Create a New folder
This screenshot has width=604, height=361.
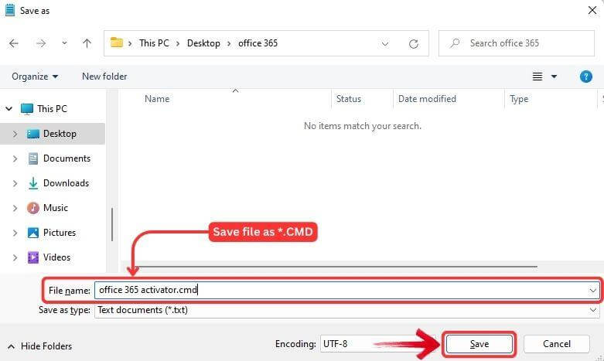[x=104, y=77]
